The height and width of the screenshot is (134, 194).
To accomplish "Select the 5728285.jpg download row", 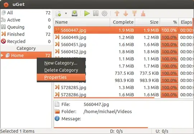I will coord(123,88).
